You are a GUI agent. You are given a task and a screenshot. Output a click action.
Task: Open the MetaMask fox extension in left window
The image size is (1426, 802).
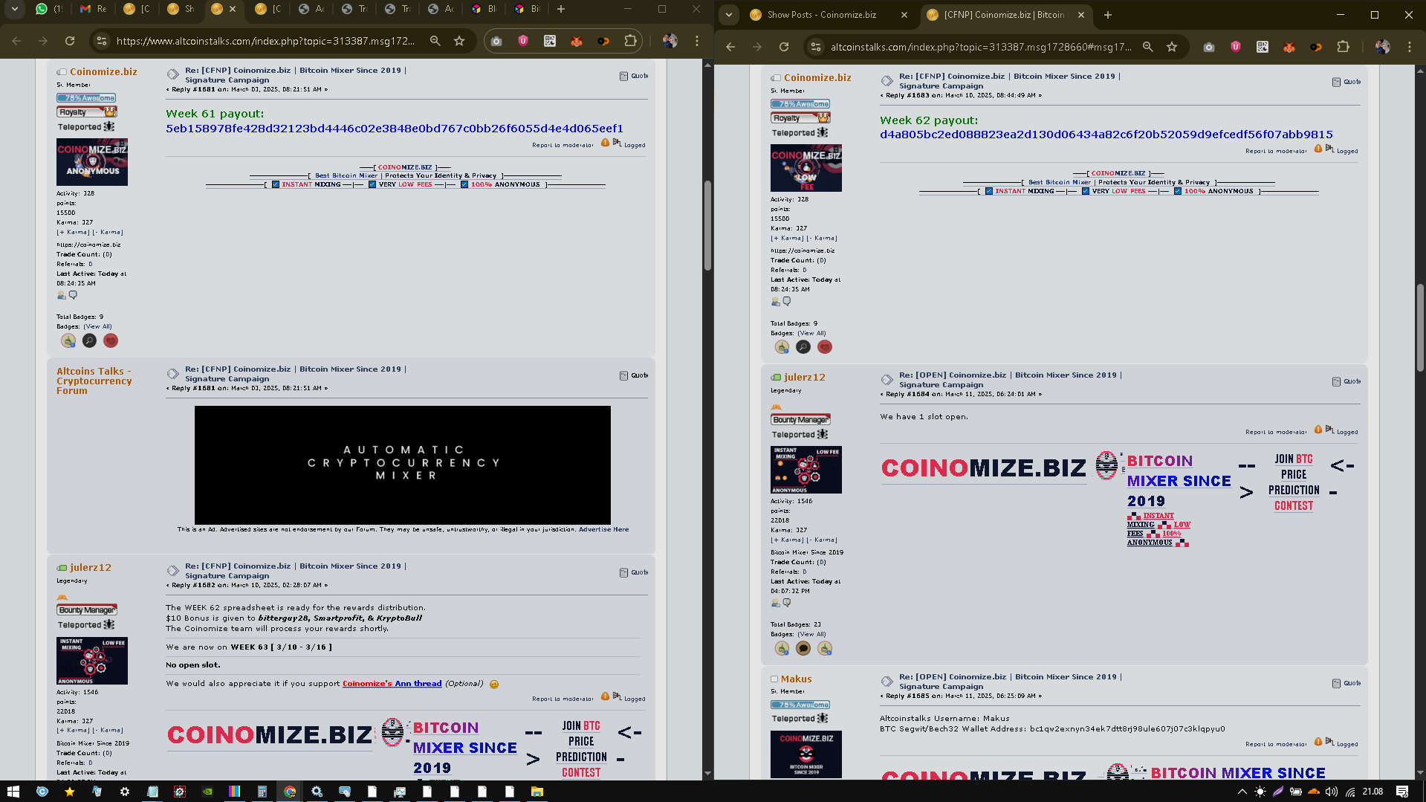click(577, 41)
